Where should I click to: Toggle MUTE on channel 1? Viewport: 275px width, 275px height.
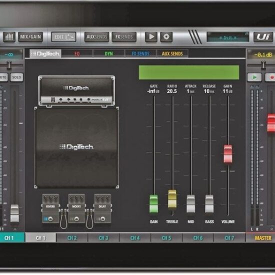coord(3,77)
